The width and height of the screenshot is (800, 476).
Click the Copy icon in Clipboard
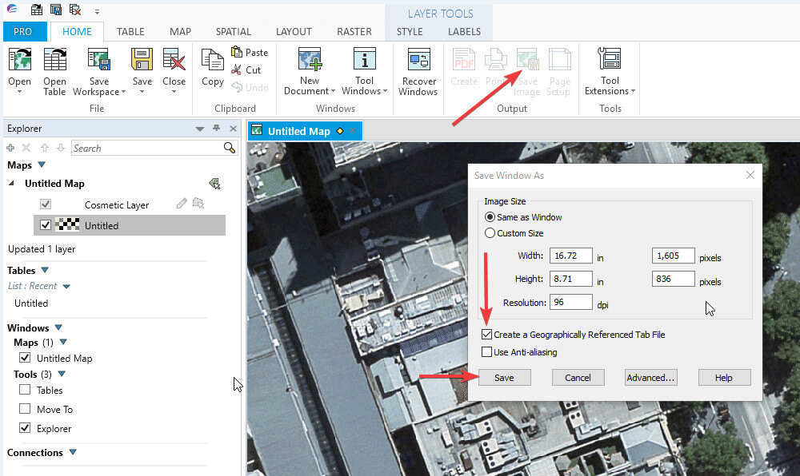coord(212,61)
